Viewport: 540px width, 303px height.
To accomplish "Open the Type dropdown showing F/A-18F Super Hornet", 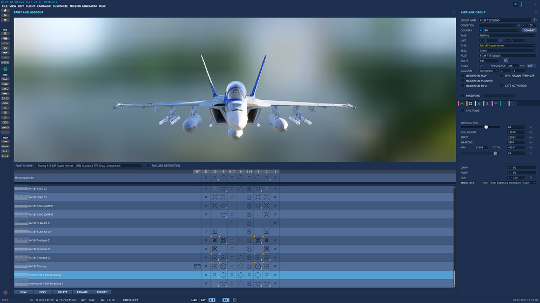I will tap(507, 45).
